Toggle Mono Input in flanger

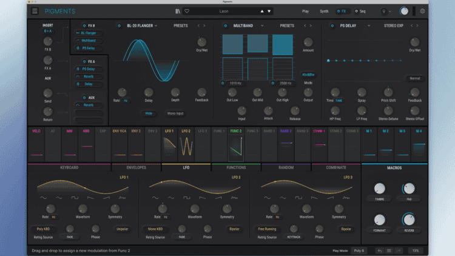pyautogui.click(x=175, y=113)
